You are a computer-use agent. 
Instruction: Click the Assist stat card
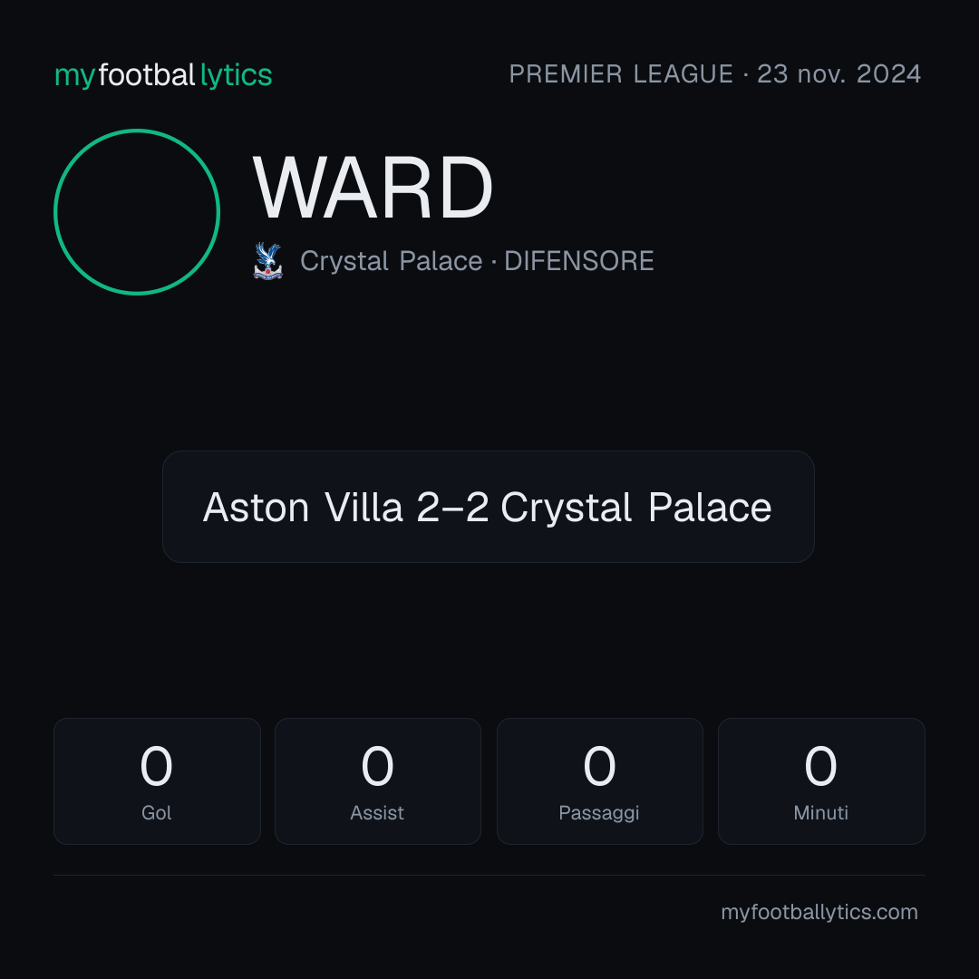(378, 781)
